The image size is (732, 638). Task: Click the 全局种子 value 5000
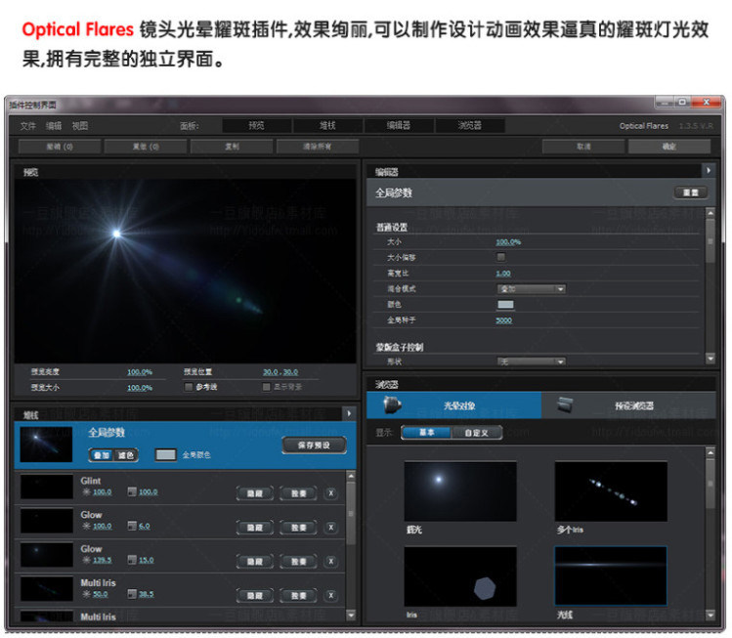coord(503,320)
